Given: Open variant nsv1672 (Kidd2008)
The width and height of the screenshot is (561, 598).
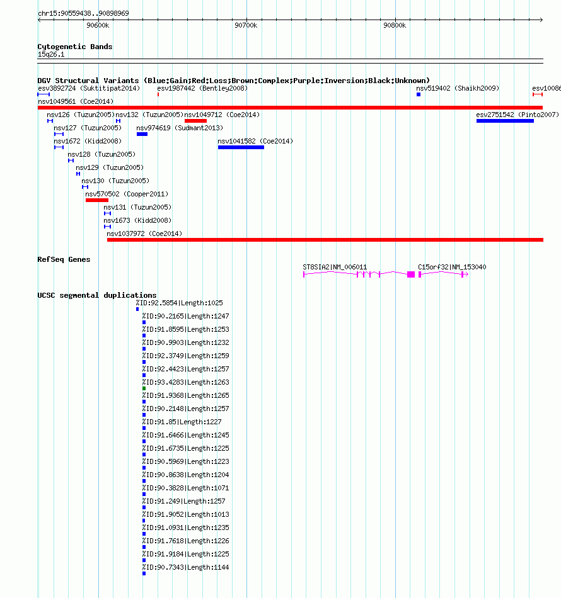Looking at the screenshot, I should (88, 141).
